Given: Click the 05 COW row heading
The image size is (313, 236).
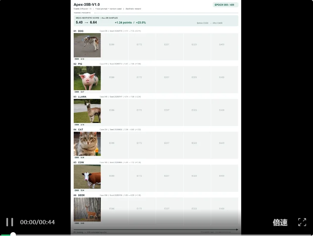Looking at the screenshot, I should click(79, 163).
